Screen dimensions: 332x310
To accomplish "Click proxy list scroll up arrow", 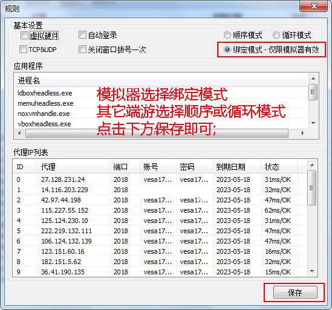I will point(312,165).
